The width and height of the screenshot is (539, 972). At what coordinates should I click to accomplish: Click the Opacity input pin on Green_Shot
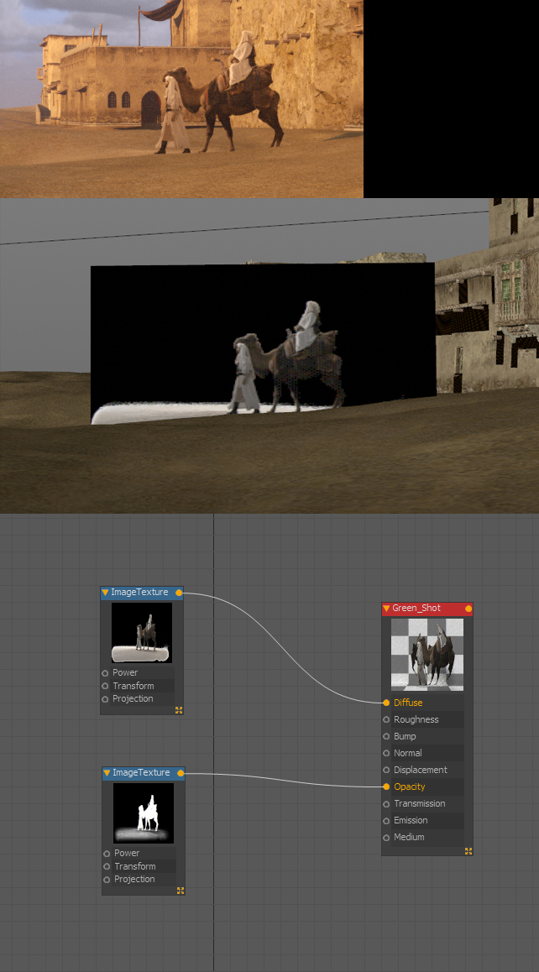click(x=386, y=786)
